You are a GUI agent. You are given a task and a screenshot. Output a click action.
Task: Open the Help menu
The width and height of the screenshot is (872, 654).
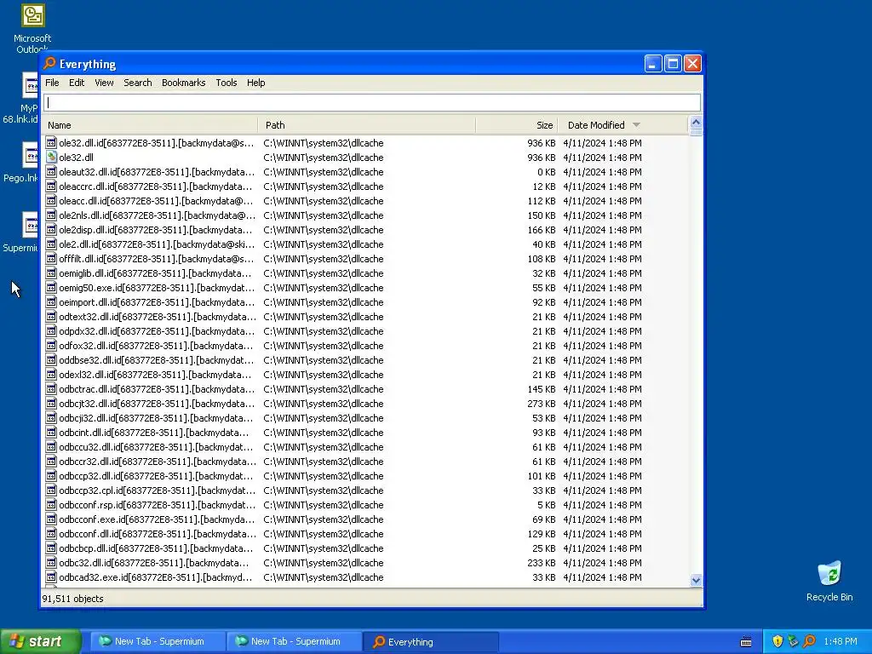pyautogui.click(x=255, y=83)
